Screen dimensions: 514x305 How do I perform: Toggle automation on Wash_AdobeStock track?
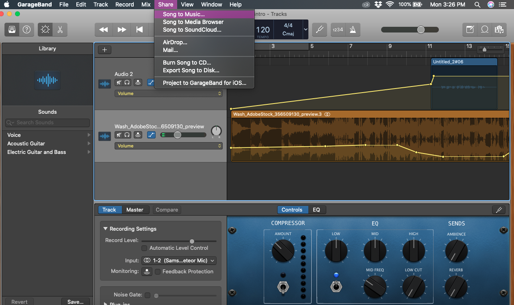click(x=151, y=135)
